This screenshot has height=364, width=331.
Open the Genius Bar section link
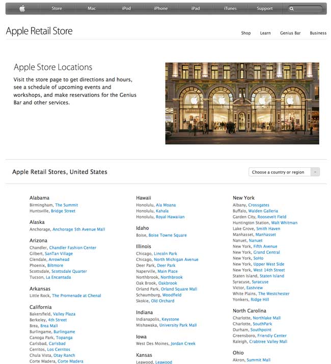290,33
